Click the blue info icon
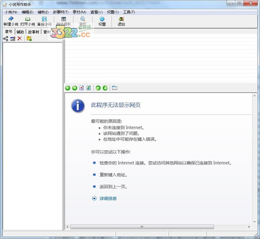Viewport: 260px width, 239px height. [78, 106]
